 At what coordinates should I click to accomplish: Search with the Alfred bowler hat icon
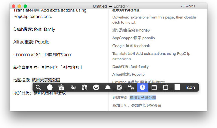(108, 87)
